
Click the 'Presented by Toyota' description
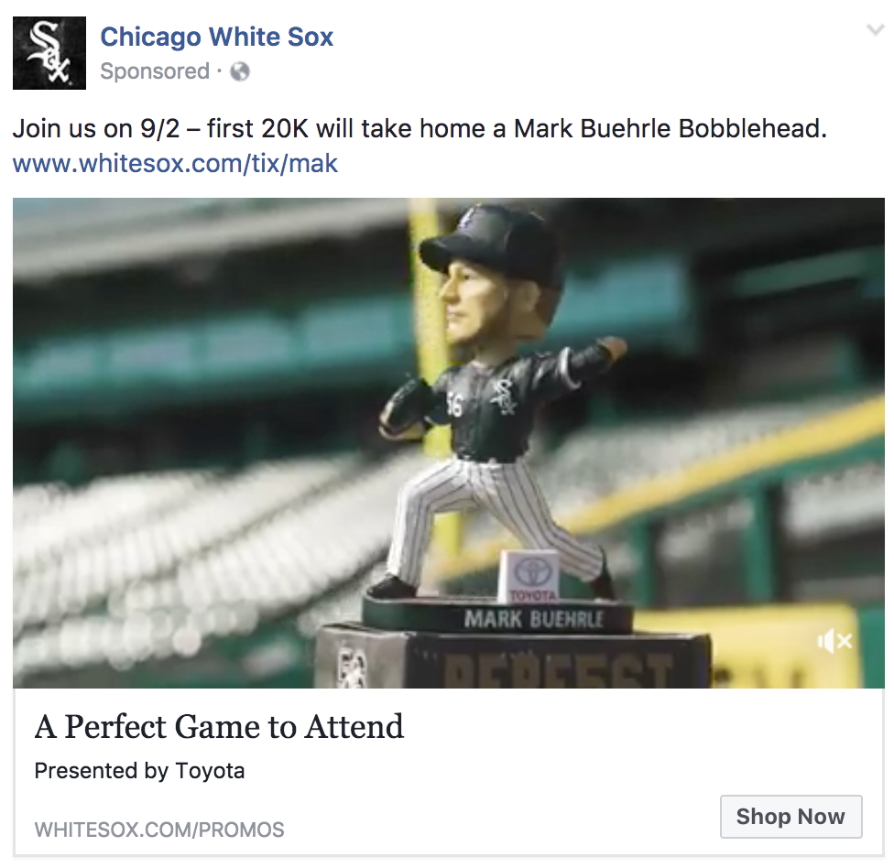coord(139,771)
